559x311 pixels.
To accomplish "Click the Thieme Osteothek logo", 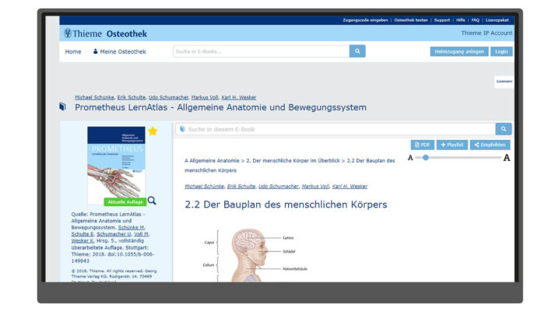I will pyautogui.click(x=106, y=33).
